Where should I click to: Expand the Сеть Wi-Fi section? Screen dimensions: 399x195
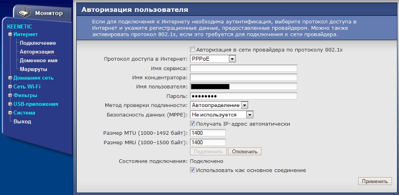(x=10, y=87)
